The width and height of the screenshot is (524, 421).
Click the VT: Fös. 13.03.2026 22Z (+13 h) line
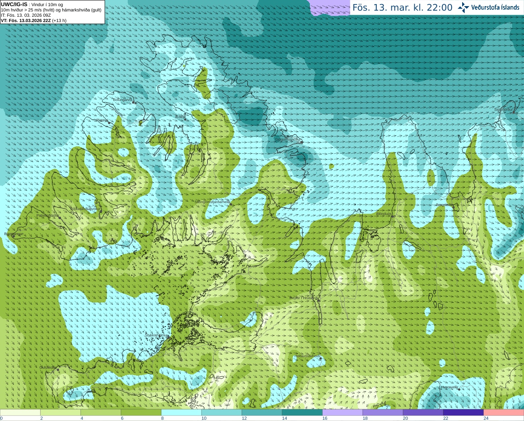pos(34,20)
